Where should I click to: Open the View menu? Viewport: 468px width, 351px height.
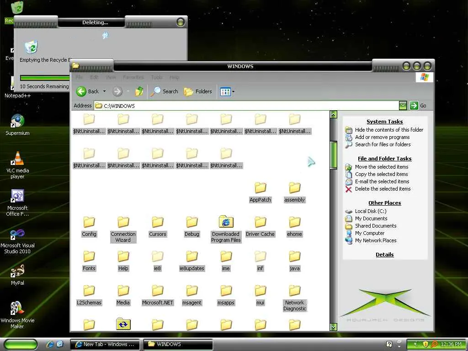111,77
